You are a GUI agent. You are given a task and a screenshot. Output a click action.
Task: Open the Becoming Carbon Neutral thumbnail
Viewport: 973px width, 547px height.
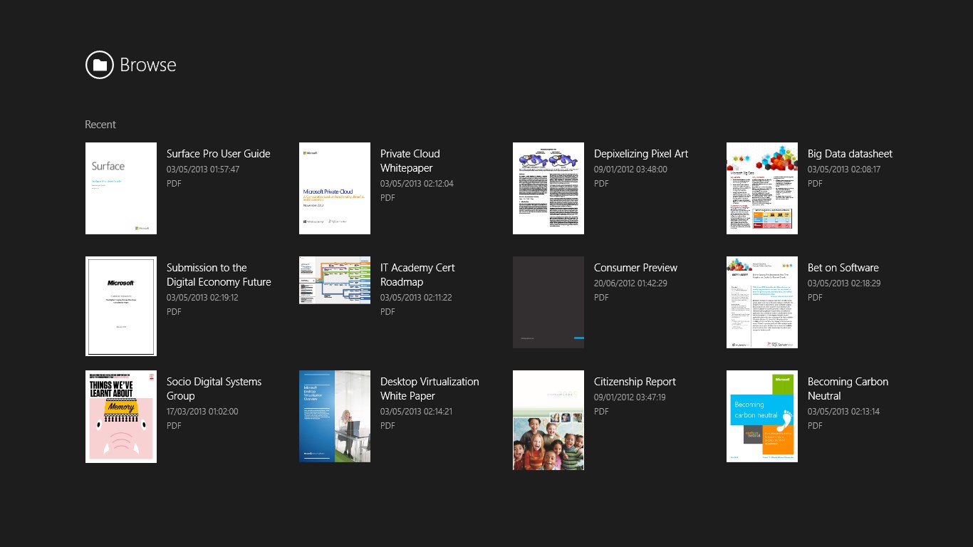761,416
